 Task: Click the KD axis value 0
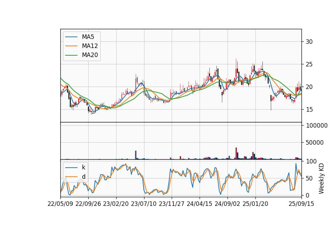pos(307,195)
